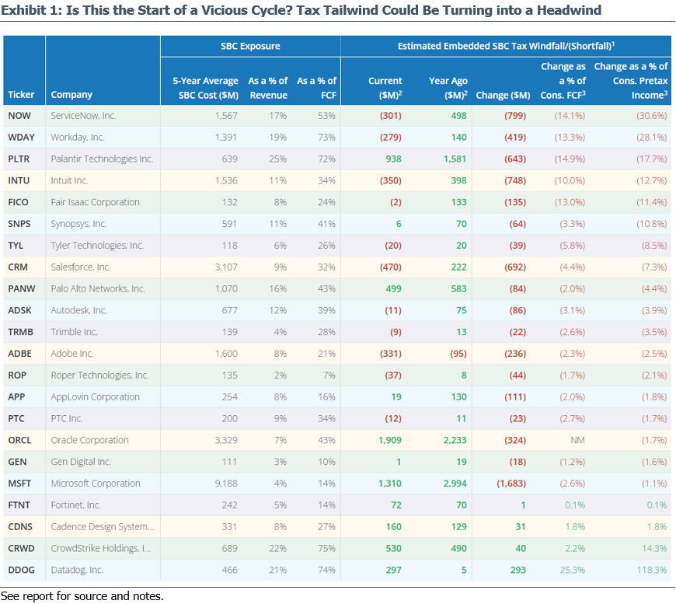
Task: Click the PLTR ticker
Action: point(19,159)
